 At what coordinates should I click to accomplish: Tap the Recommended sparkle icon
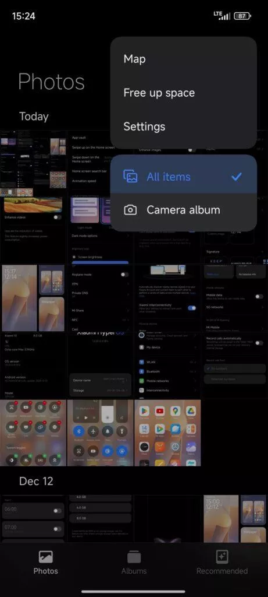point(222,557)
